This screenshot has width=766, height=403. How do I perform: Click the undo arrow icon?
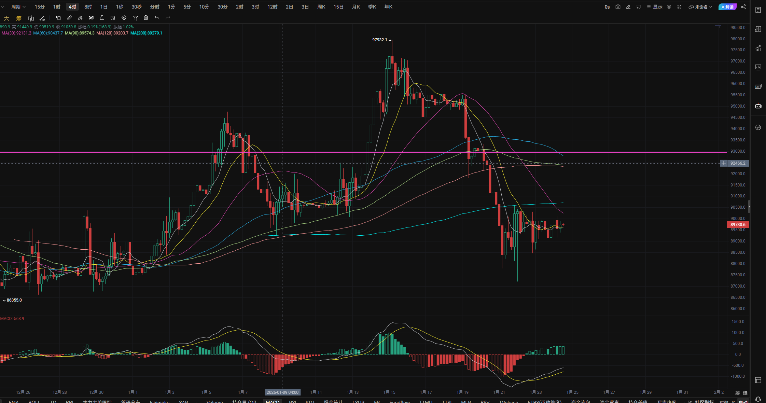point(157,18)
